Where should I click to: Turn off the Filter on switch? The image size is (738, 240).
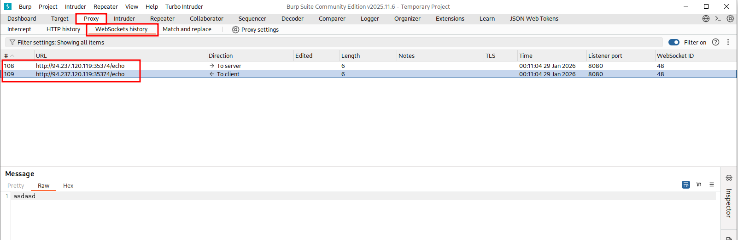tap(674, 42)
